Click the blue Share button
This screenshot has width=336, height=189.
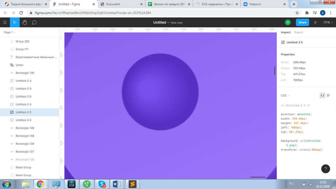coord(302,23)
